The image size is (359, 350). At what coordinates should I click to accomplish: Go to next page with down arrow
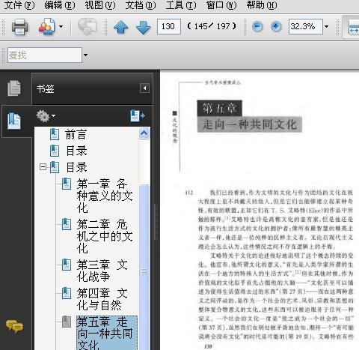144,27
